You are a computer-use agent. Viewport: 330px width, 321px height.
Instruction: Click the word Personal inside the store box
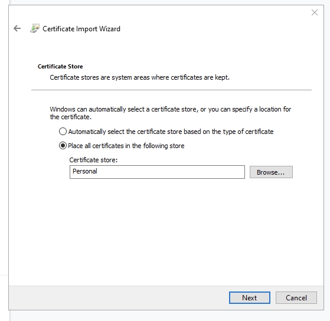85,171
